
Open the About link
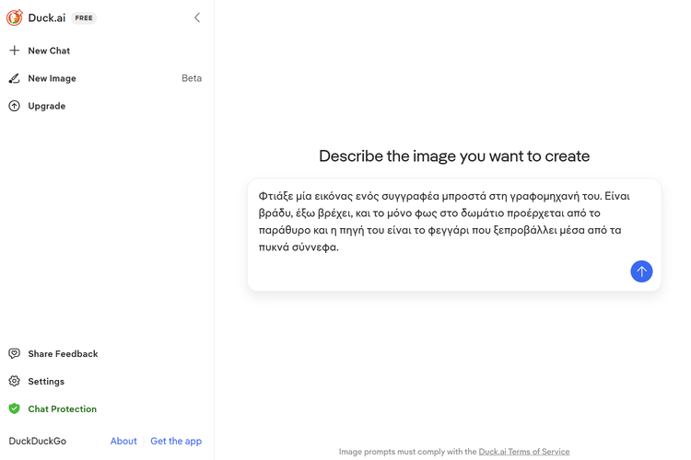pos(123,441)
